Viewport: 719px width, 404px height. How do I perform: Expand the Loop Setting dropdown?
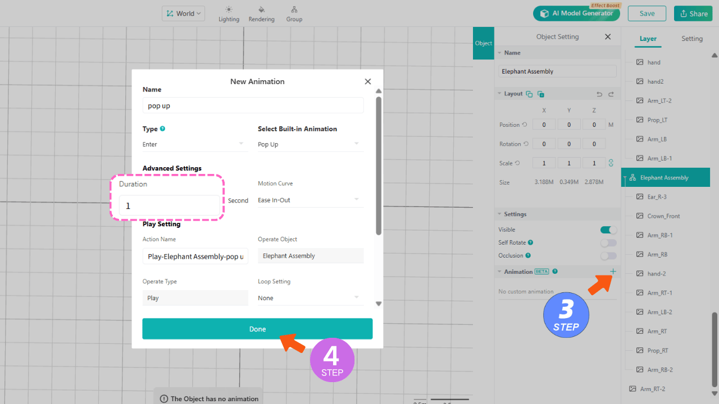point(310,298)
